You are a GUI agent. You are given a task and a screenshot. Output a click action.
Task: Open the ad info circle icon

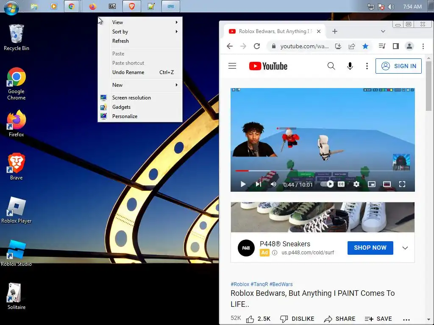coord(275,253)
